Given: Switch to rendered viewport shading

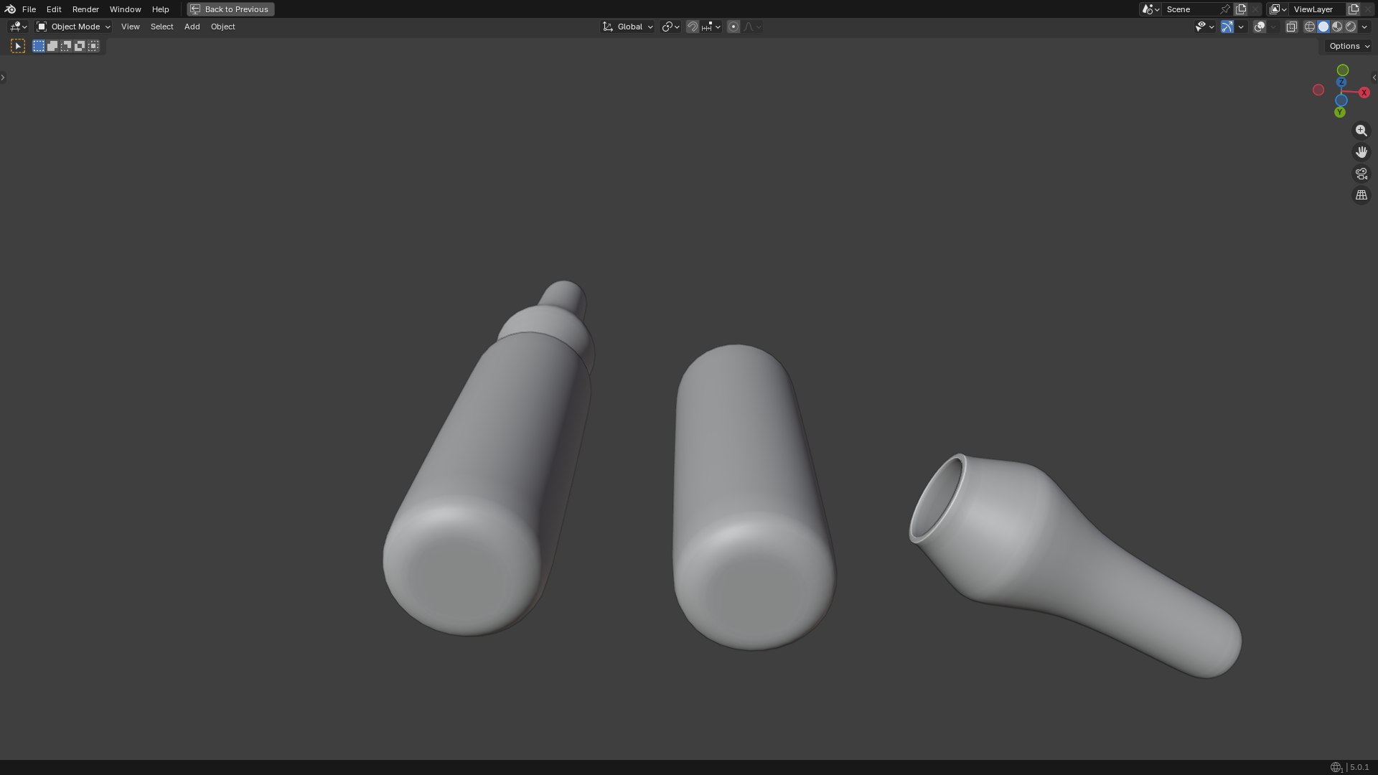Looking at the screenshot, I should coord(1351,27).
